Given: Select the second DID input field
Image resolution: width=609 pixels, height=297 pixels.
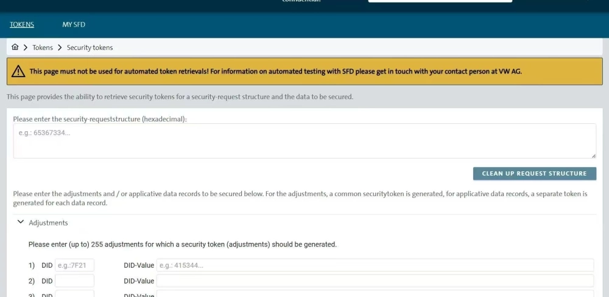Looking at the screenshot, I should pos(74,281).
